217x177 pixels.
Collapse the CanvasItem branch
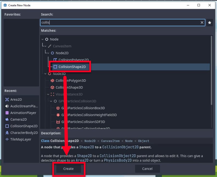pos(45,46)
